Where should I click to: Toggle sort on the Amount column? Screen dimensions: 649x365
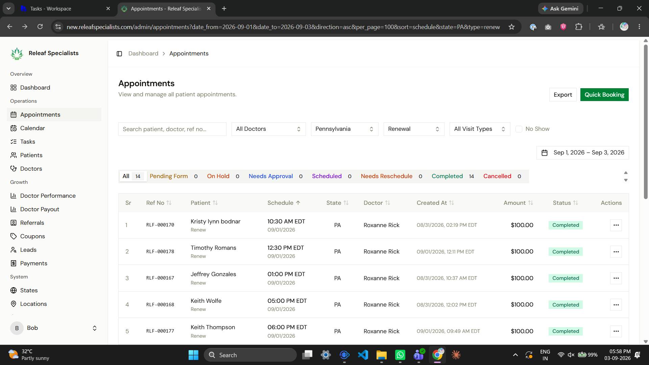[518, 203]
